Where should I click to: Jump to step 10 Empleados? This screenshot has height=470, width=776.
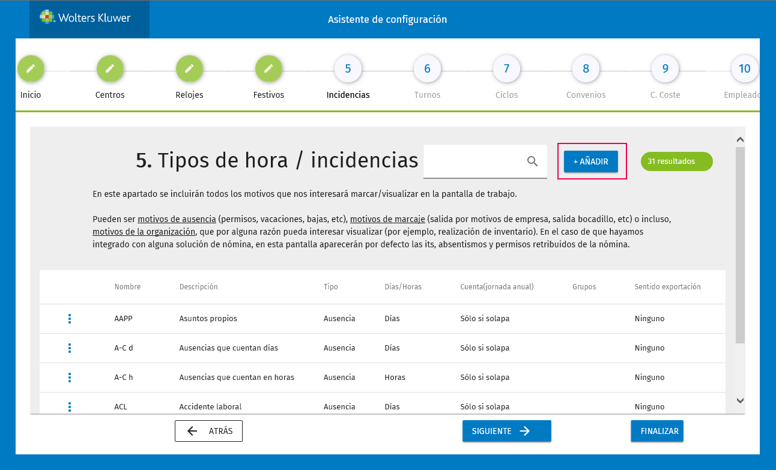[x=744, y=69]
